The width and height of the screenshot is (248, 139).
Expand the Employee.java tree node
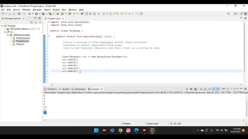11,38
